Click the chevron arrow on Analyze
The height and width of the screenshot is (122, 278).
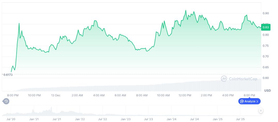(257, 101)
